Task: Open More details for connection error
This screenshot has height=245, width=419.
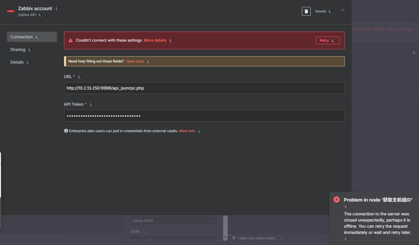Action: (155, 40)
